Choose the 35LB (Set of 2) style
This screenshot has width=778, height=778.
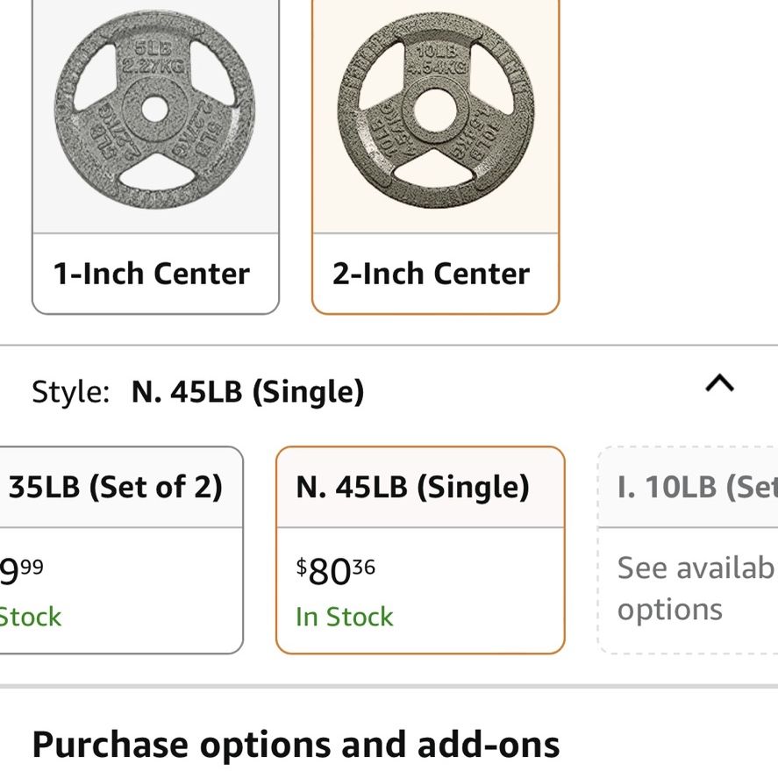(x=121, y=550)
